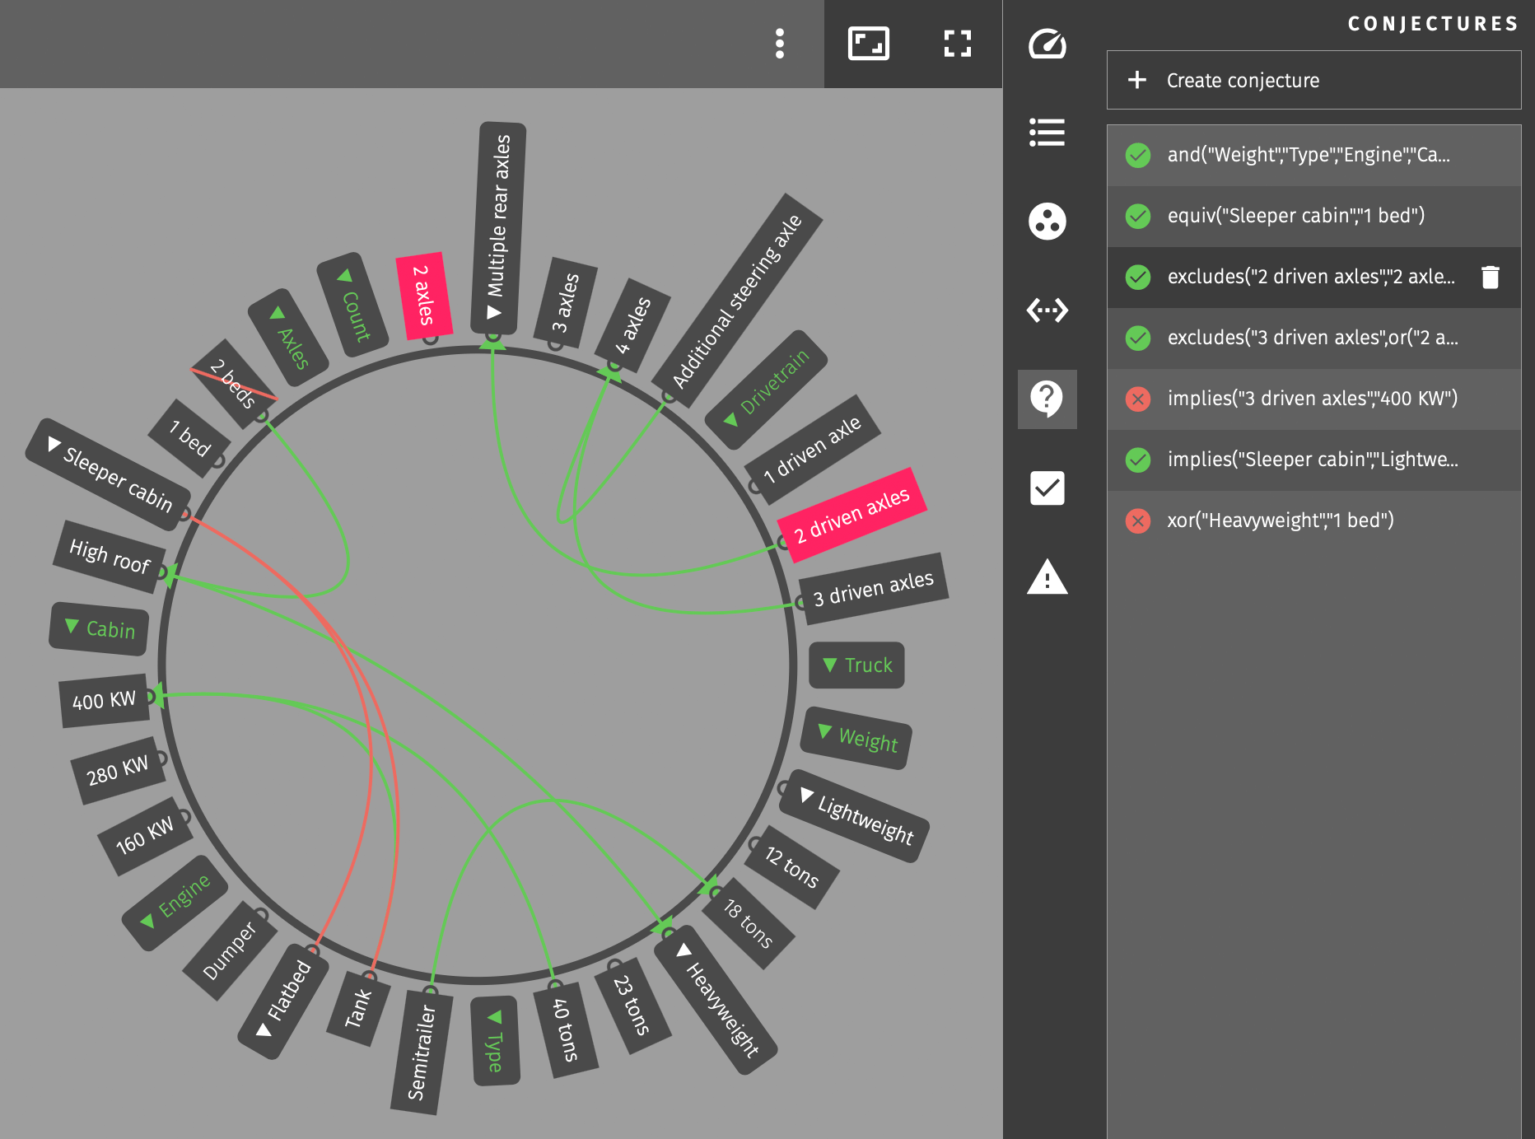Open the checkmark box sidebar icon
Image resolution: width=1535 pixels, height=1139 pixels.
point(1047,488)
